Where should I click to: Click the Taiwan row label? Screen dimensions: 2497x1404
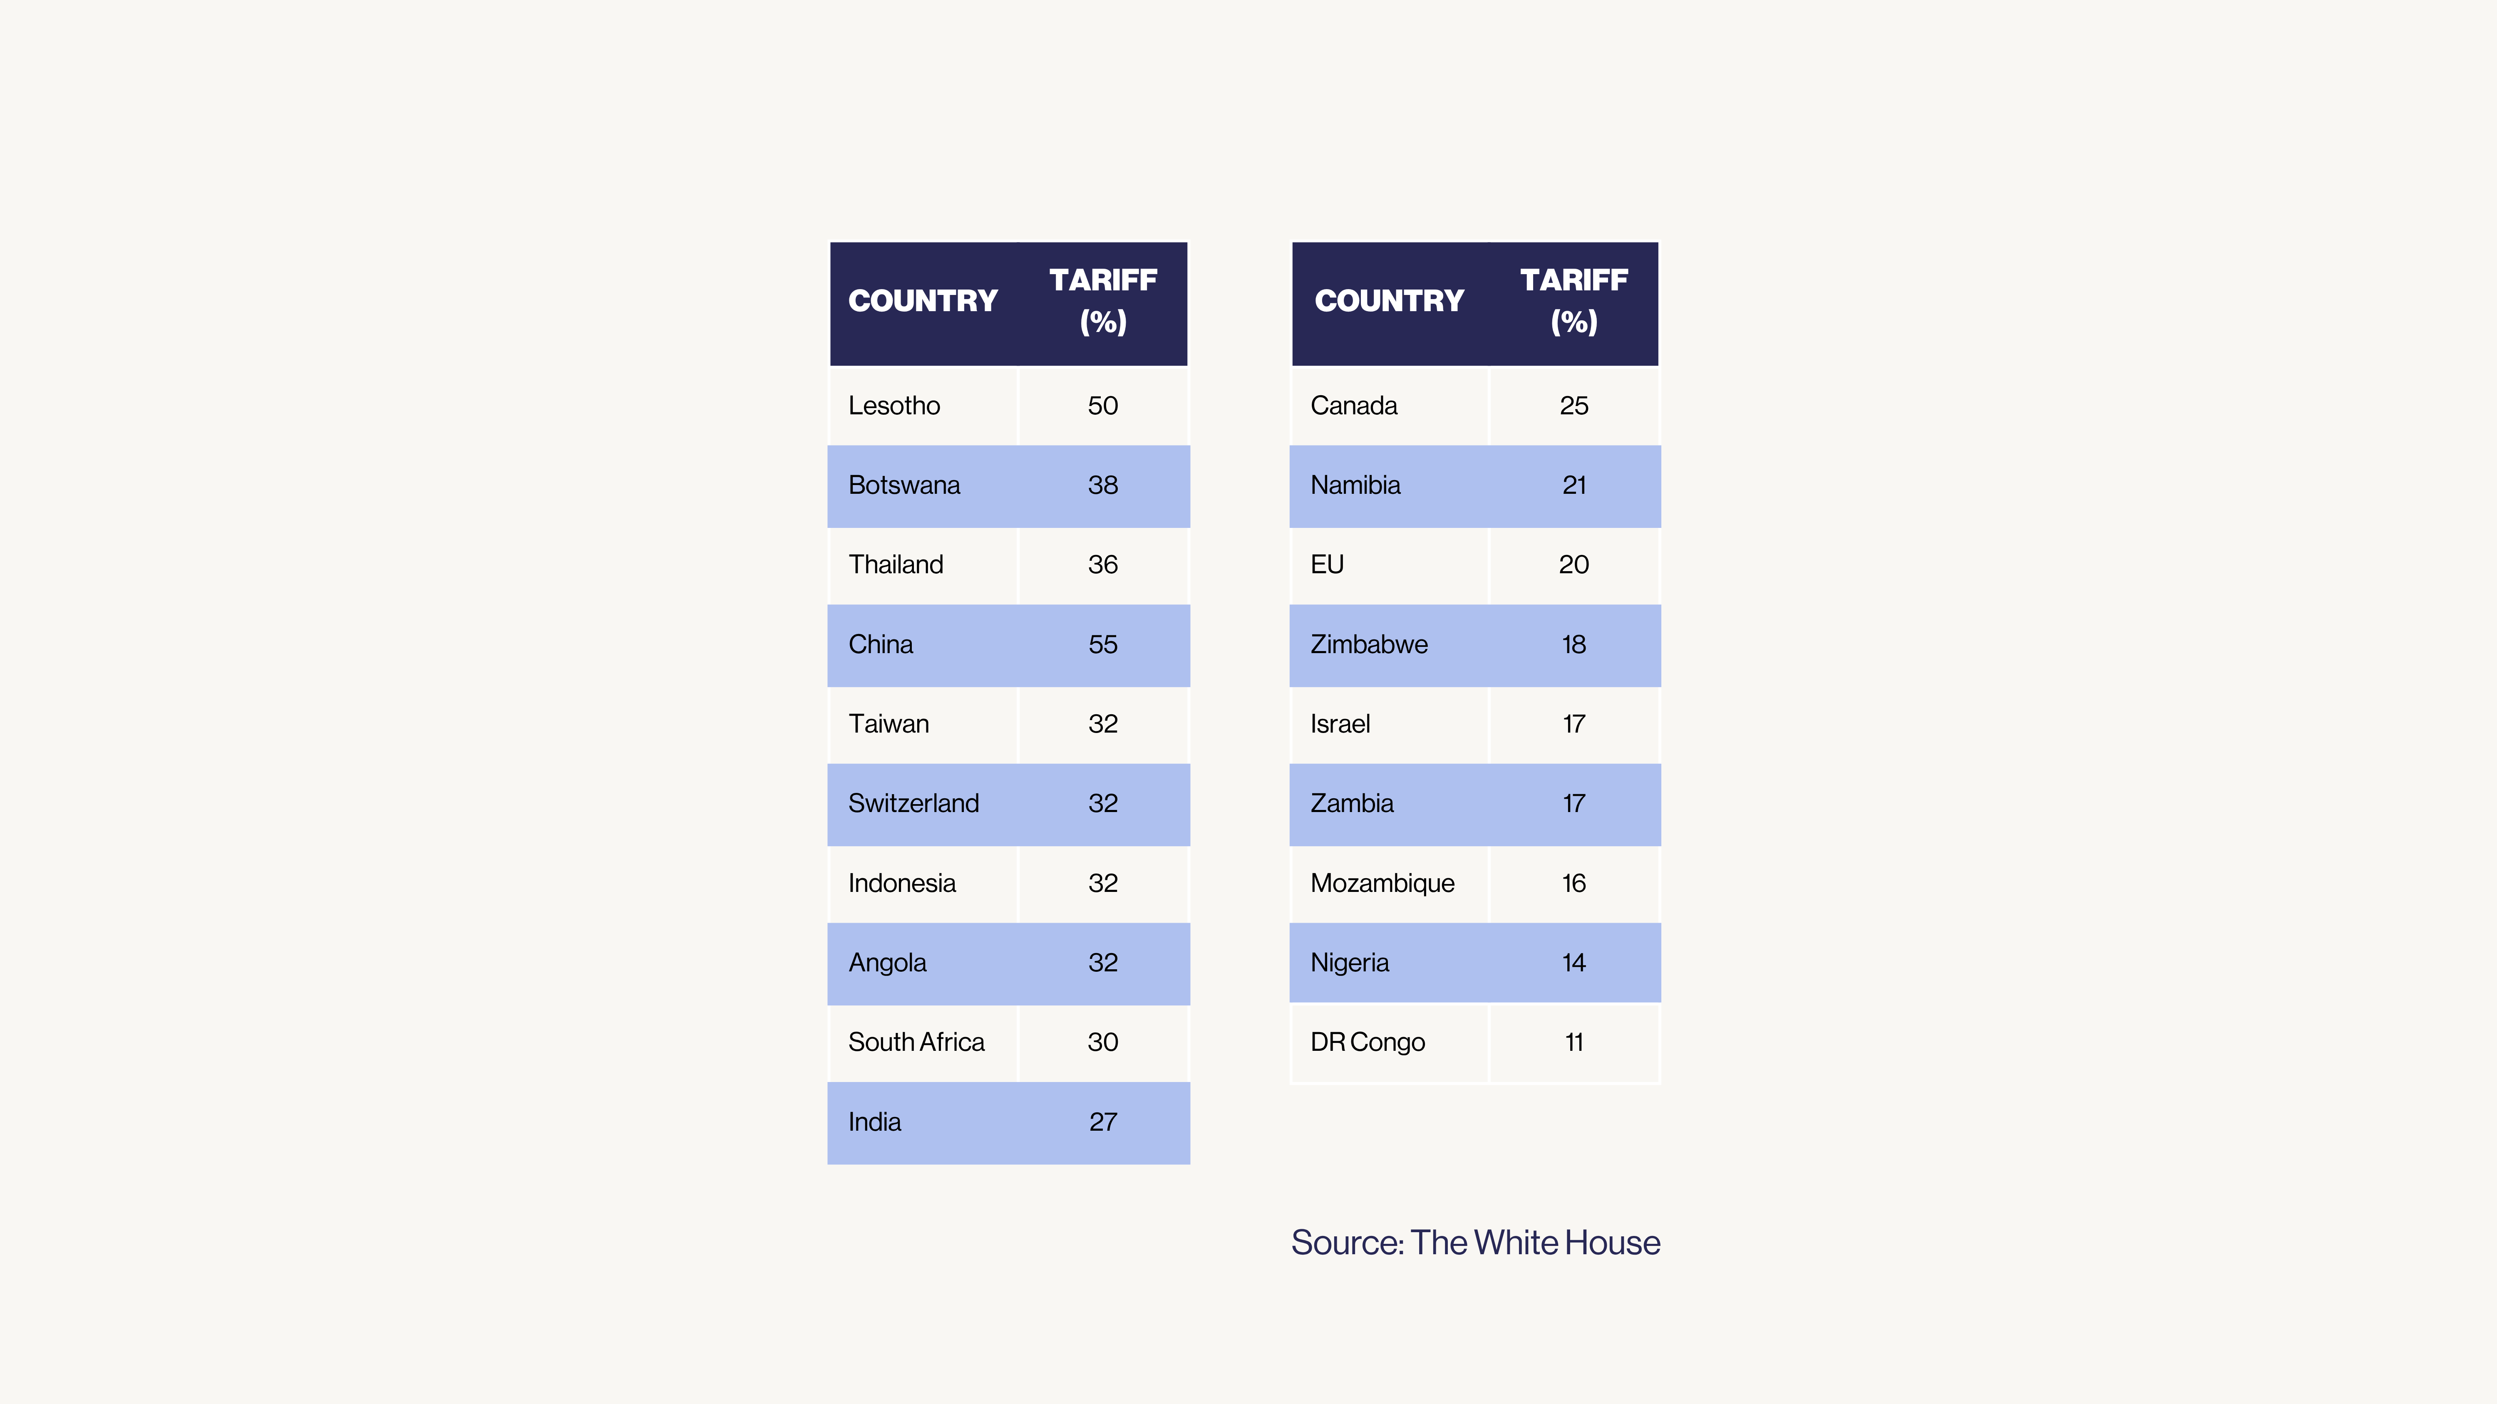coord(888,724)
